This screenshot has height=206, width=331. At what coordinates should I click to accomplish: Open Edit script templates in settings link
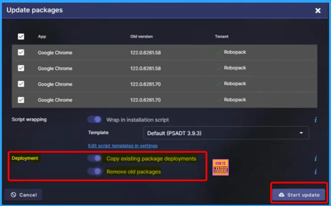click(x=123, y=146)
